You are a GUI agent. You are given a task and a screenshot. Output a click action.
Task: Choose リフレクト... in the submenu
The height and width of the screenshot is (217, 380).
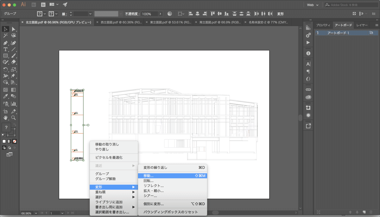coord(173,186)
